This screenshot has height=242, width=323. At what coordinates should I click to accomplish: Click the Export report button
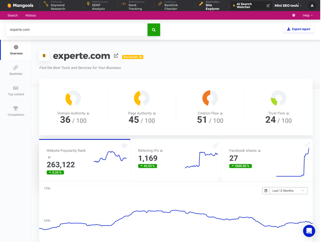[298, 29]
